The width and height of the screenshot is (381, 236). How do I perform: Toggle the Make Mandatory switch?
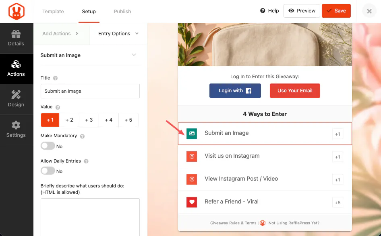[x=48, y=146]
